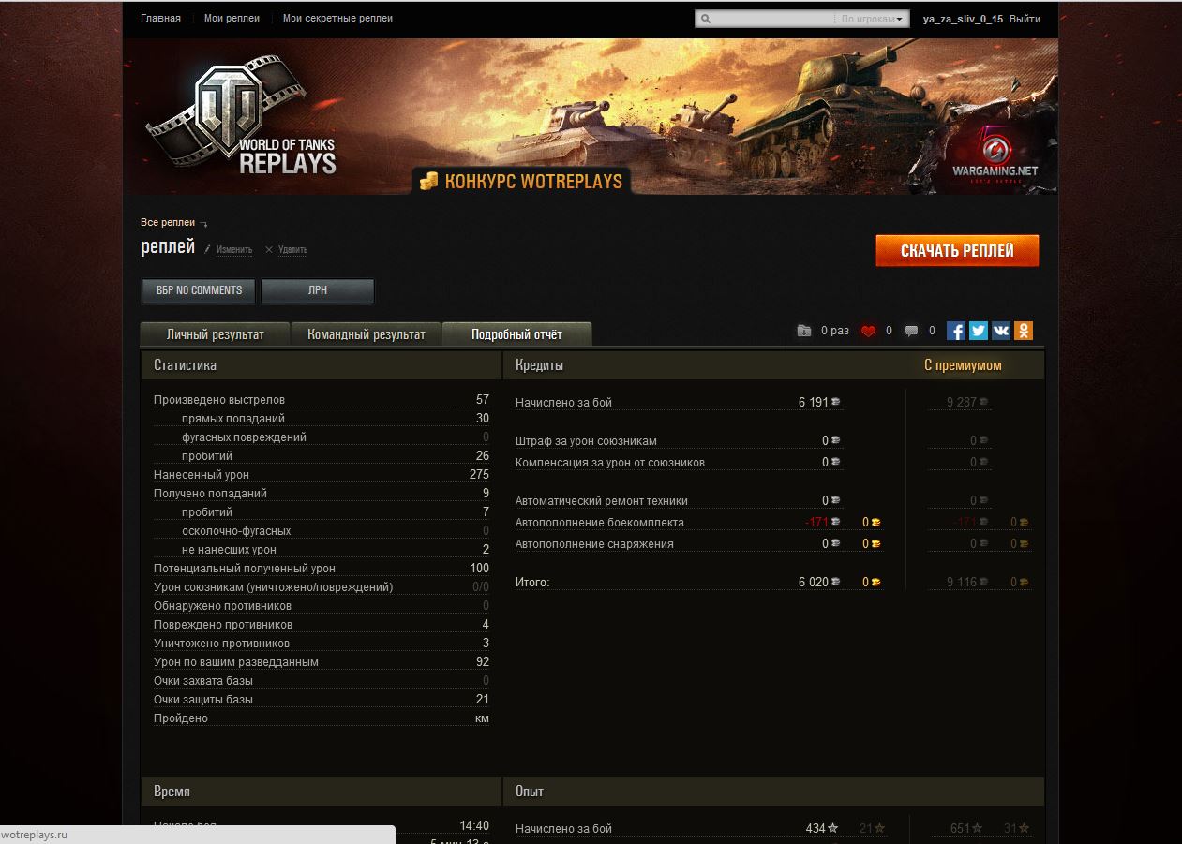
Task: Focus the search input field
Action: click(x=773, y=19)
